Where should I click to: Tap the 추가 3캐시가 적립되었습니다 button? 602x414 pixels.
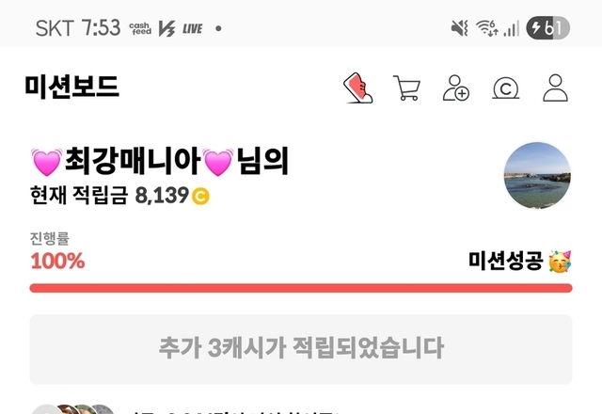point(301,349)
